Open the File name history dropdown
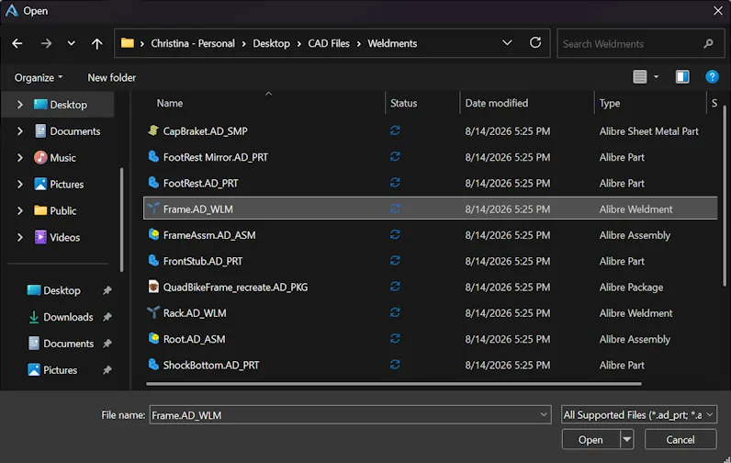Viewport: 731px width, 463px height. click(544, 414)
